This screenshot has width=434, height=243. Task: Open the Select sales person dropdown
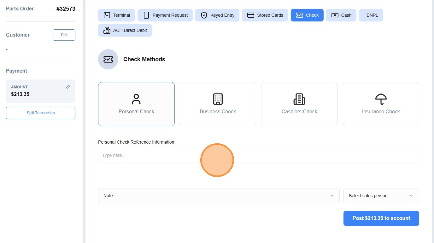click(381, 196)
